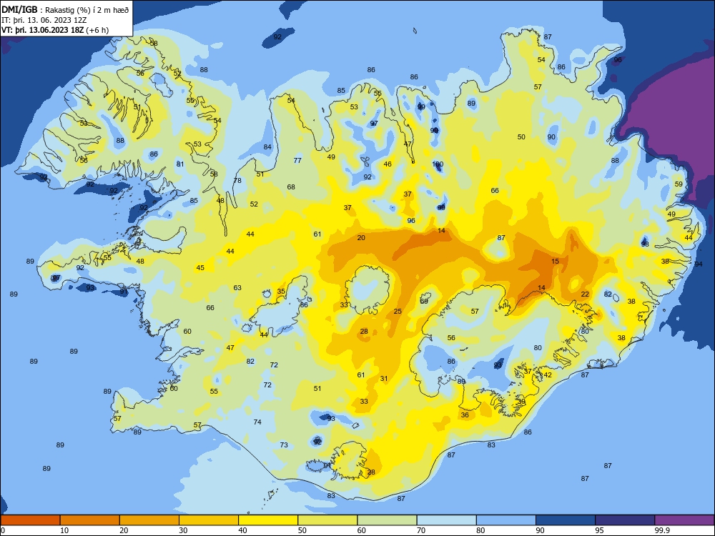Click the map value '35' near the glacier
The width and height of the screenshot is (715, 536).
pos(281,292)
